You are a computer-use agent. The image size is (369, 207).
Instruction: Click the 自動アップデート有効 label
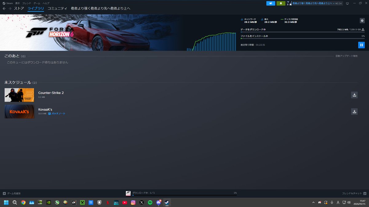(x=347, y=56)
